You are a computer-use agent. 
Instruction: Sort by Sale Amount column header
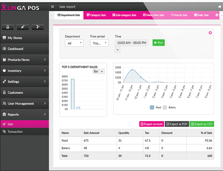pos(99,133)
